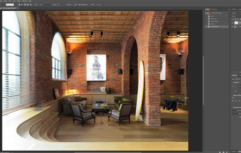241x153 pixels.
Task: Select the highlighted last Name Change history state
Action: [217, 26]
